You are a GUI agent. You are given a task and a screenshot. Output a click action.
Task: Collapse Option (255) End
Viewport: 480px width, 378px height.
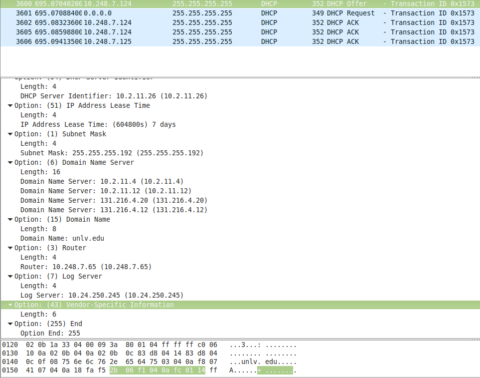[x=9, y=324]
